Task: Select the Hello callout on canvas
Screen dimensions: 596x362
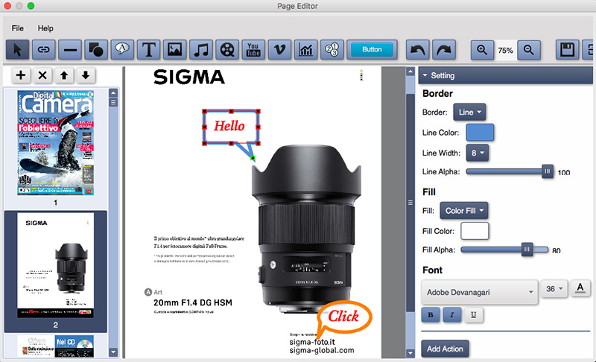Action: click(x=231, y=127)
